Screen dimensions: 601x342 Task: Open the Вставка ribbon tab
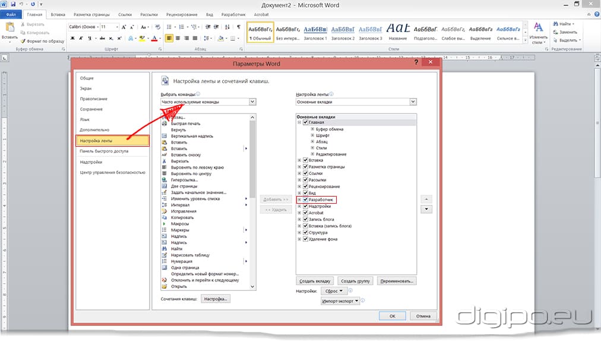coord(58,15)
